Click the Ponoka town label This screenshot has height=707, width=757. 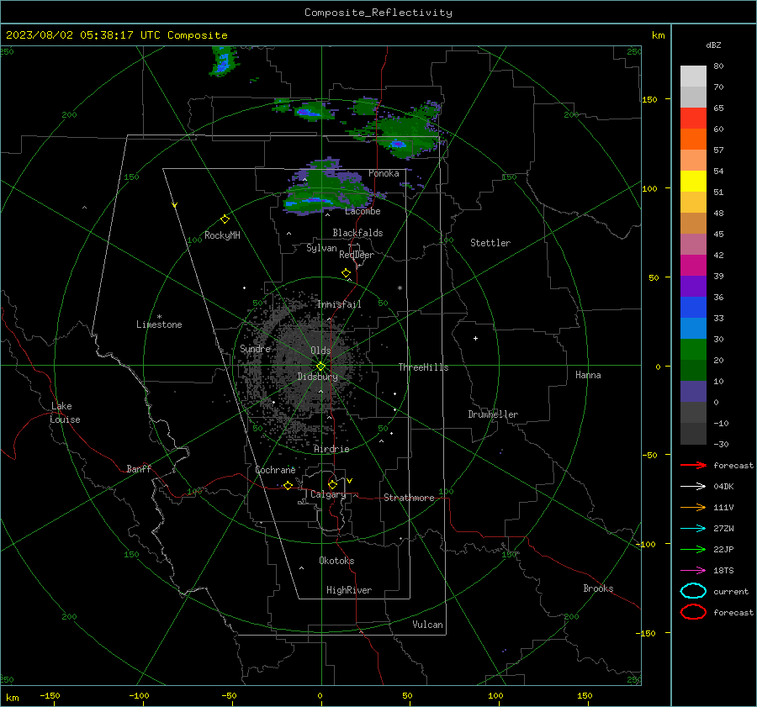point(384,173)
